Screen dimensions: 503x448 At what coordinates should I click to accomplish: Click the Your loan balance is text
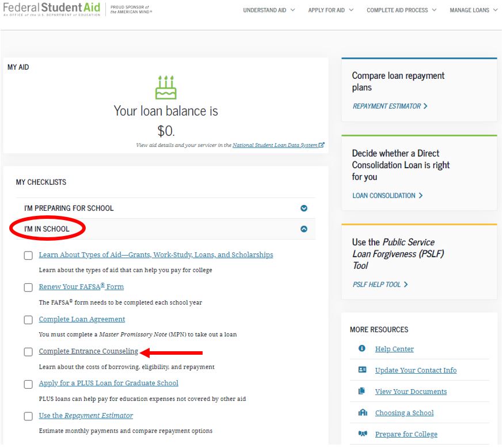pyautogui.click(x=166, y=111)
